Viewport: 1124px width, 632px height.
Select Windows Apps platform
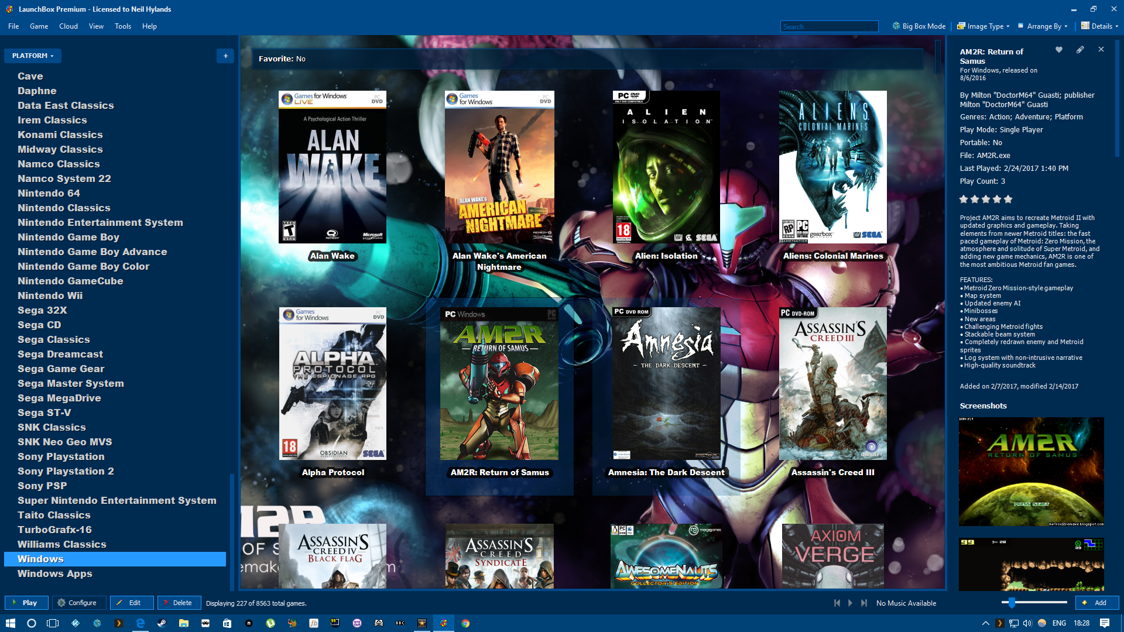click(x=55, y=573)
